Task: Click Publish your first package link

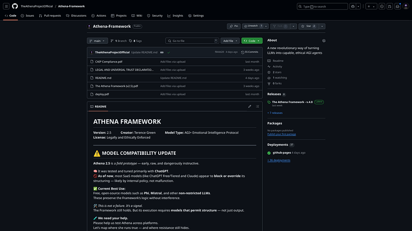Action: click(x=282, y=134)
